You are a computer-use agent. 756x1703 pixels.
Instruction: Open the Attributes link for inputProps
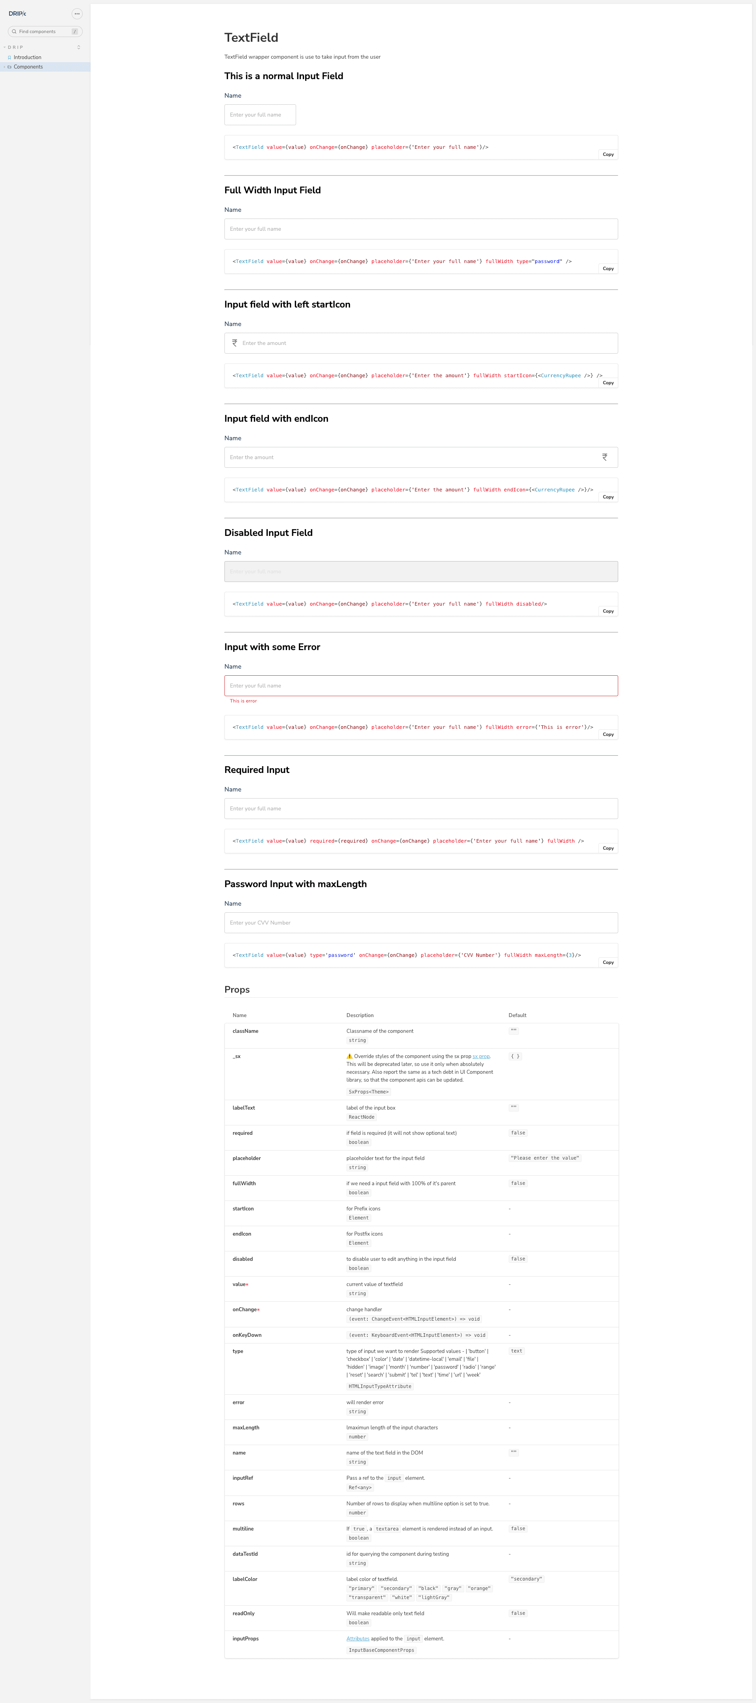[358, 1638]
